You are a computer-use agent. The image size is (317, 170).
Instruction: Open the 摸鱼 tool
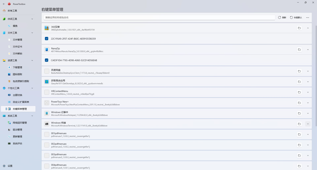pos(18,26)
